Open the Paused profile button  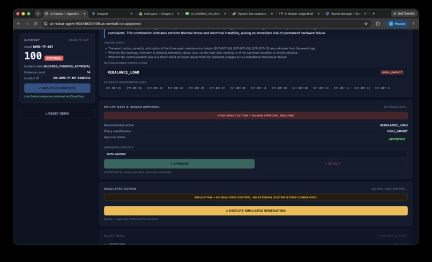pyautogui.click(x=397, y=24)
